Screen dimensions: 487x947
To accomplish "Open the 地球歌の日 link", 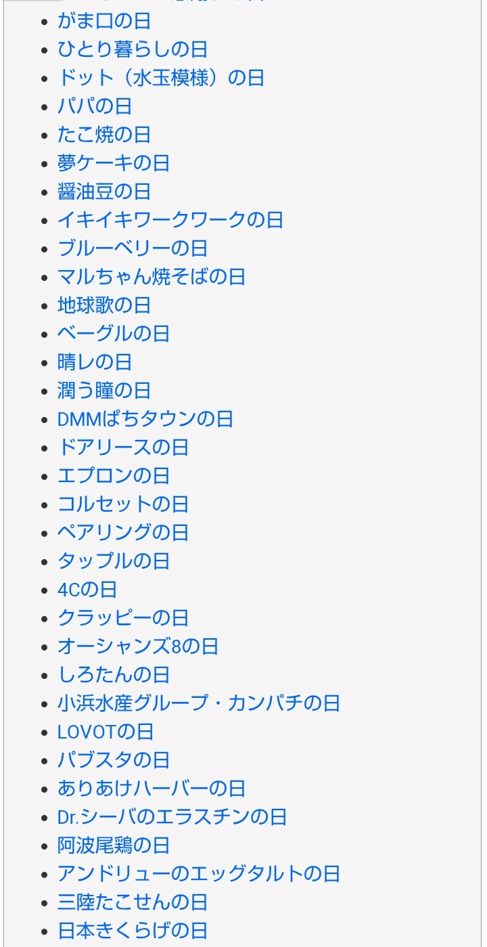I will click(104, 305).
